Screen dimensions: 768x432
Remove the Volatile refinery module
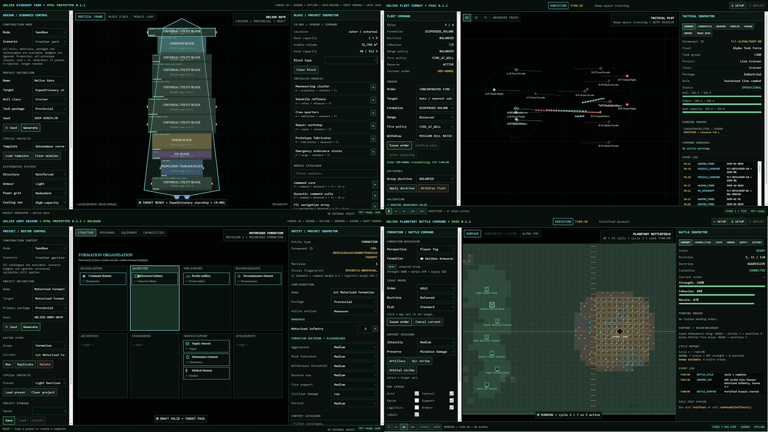click(x=373, y=100)
